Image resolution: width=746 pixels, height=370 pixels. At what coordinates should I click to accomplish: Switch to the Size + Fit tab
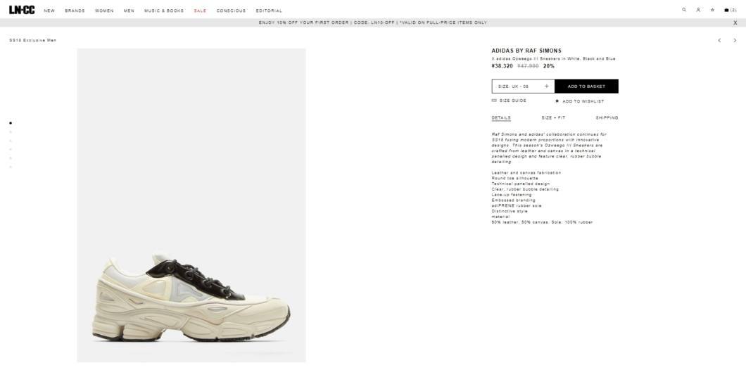click(x=553, y=117)
